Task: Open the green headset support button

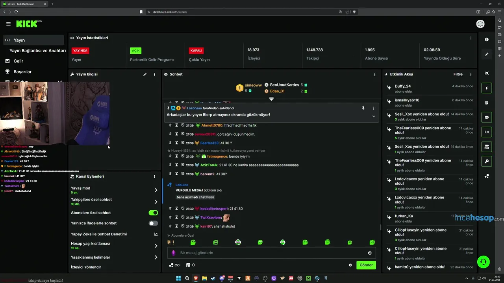Action: (x=483, y=261)
